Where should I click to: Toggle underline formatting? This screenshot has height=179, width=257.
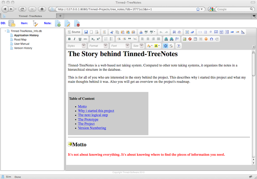tap(80, 39)
